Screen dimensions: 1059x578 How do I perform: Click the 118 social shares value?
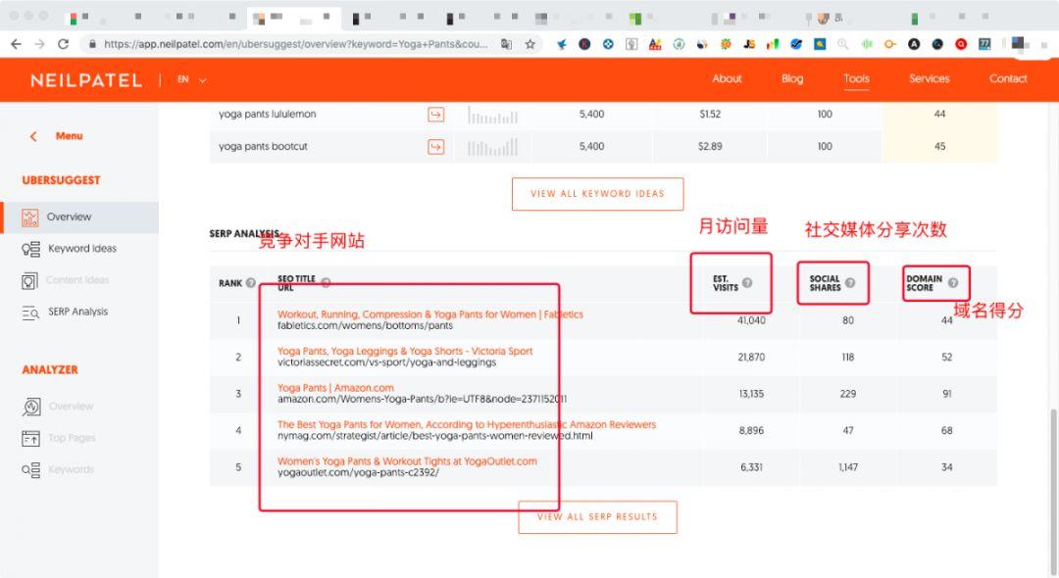848,357
